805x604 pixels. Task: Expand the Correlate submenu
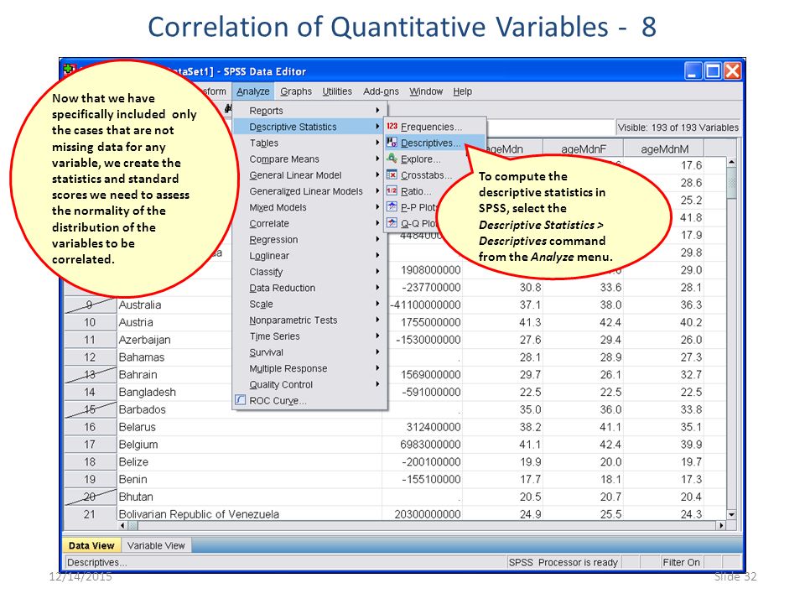(x=309, y=223)
